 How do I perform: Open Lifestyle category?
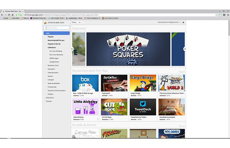coord(50,80)
